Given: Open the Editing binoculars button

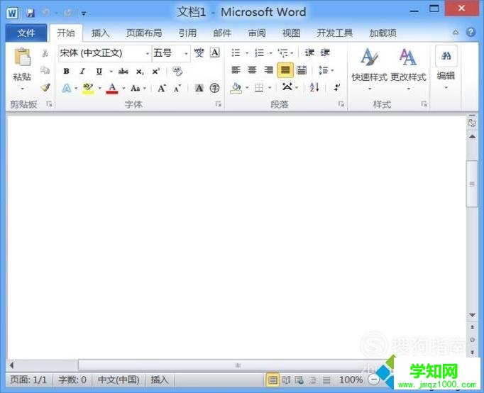Looking at the screenshot, I should click(446, 56).
